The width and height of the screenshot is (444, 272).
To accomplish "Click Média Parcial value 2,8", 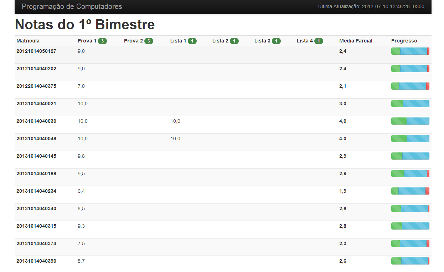I will (x=343, y=226).
